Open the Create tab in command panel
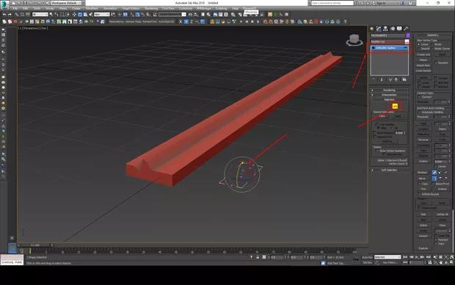This screenshot has width=455, height=285. pos(372,29)
